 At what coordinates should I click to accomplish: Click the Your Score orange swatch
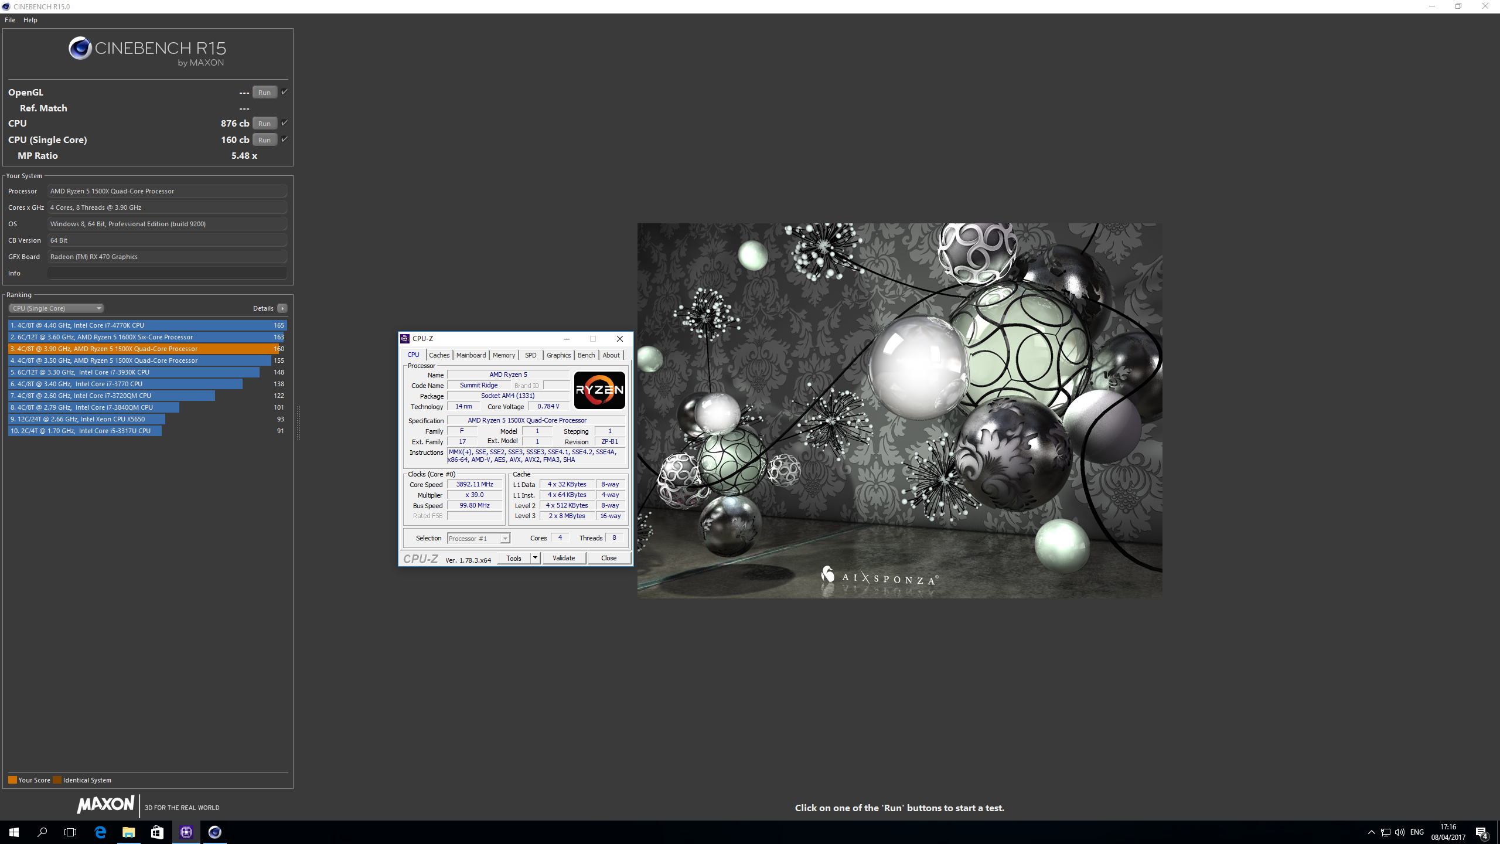tap(12, 780)
